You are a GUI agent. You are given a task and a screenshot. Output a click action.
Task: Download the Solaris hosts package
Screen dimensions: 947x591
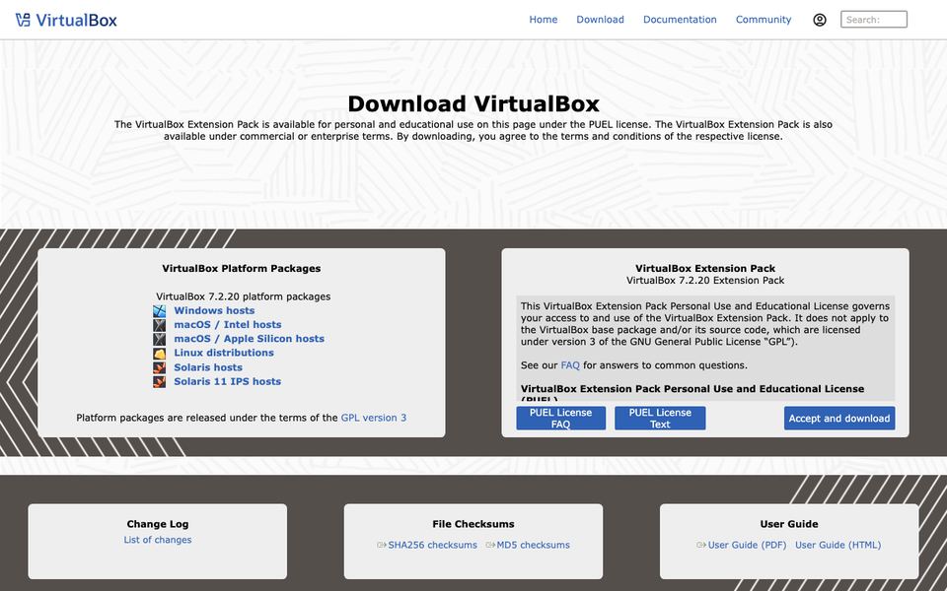(208, 367)
